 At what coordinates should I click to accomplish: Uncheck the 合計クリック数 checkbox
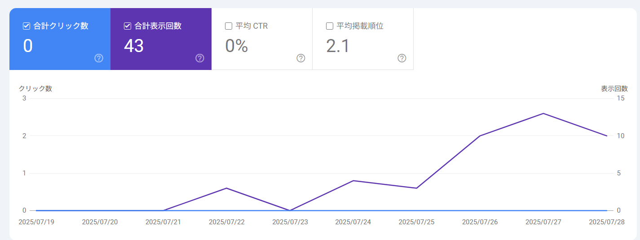point(26,26)
